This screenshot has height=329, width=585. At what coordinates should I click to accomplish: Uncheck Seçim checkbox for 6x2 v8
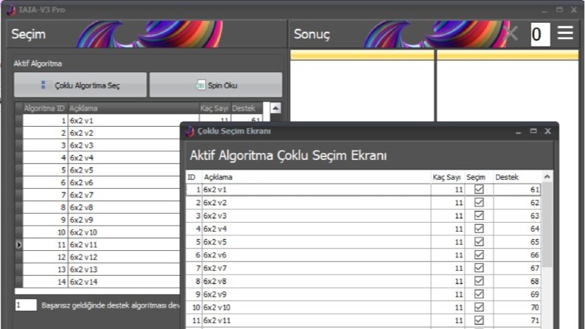tap(479, 281)
